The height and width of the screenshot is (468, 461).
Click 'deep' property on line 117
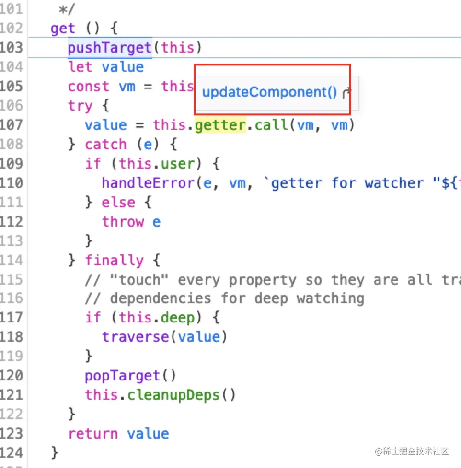tap(178, 317)
